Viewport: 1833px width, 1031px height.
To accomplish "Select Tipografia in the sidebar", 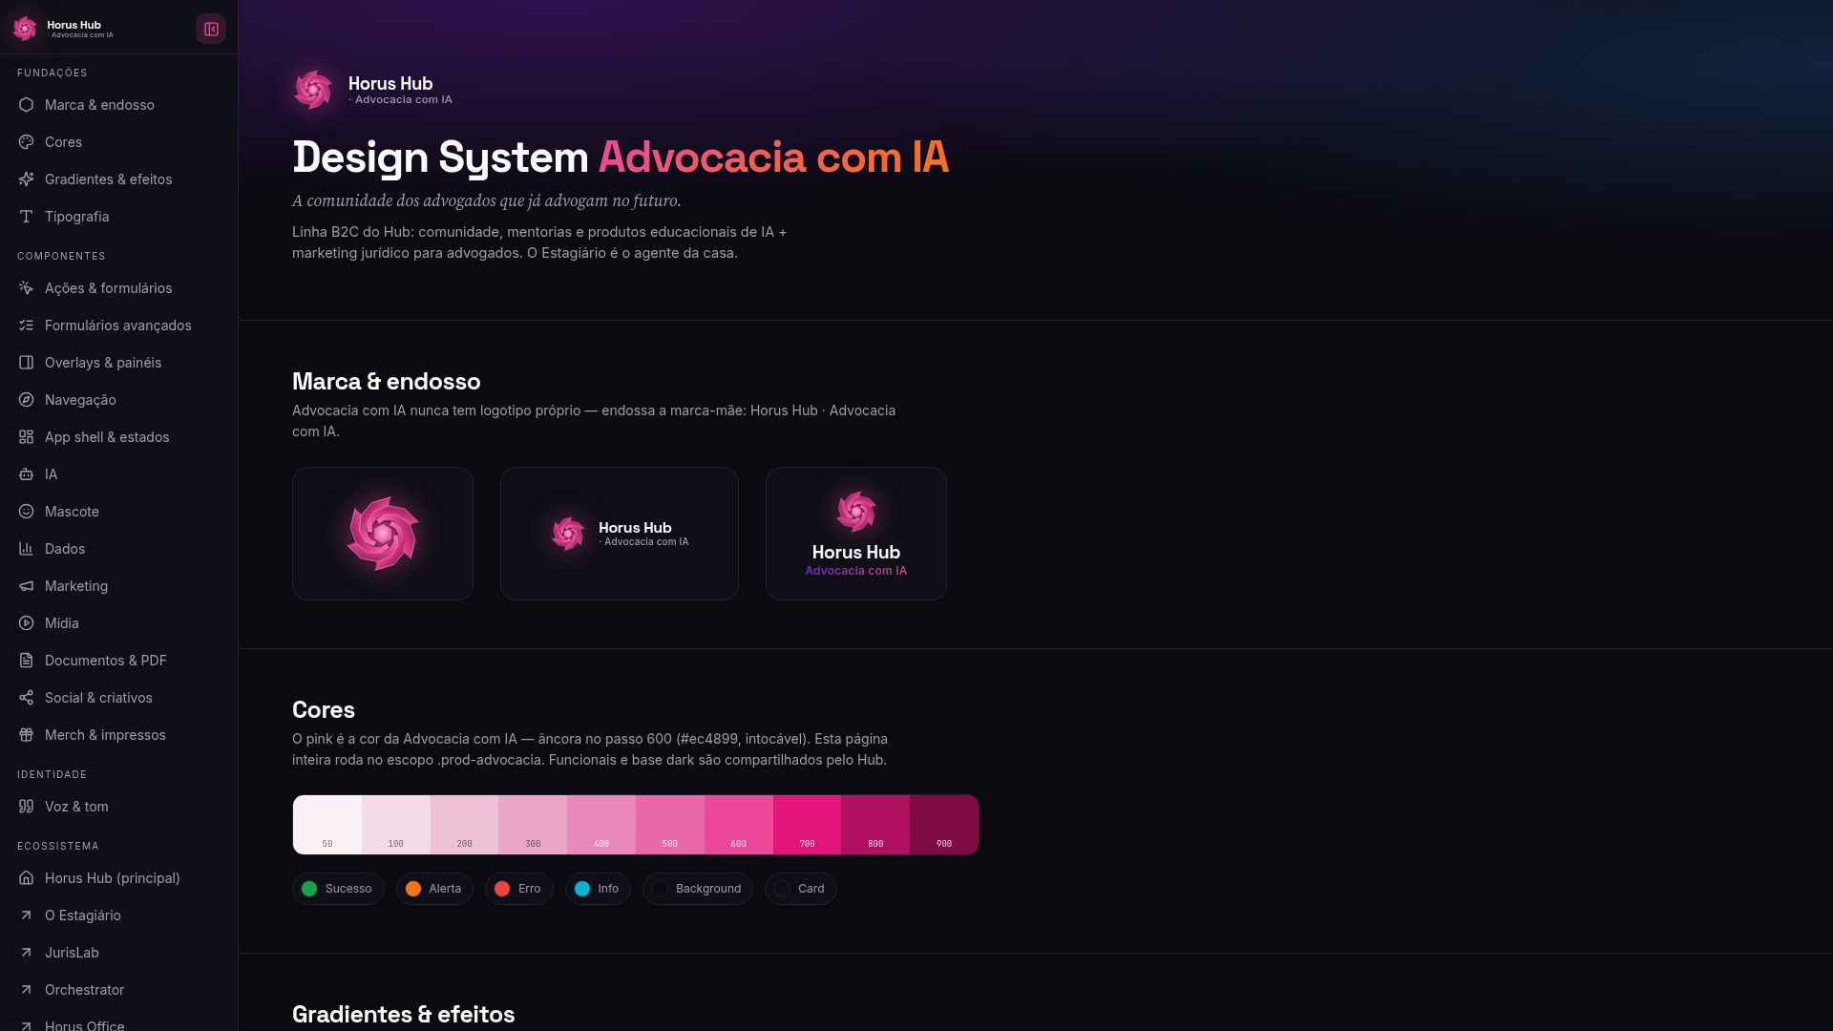I will 118,217.
